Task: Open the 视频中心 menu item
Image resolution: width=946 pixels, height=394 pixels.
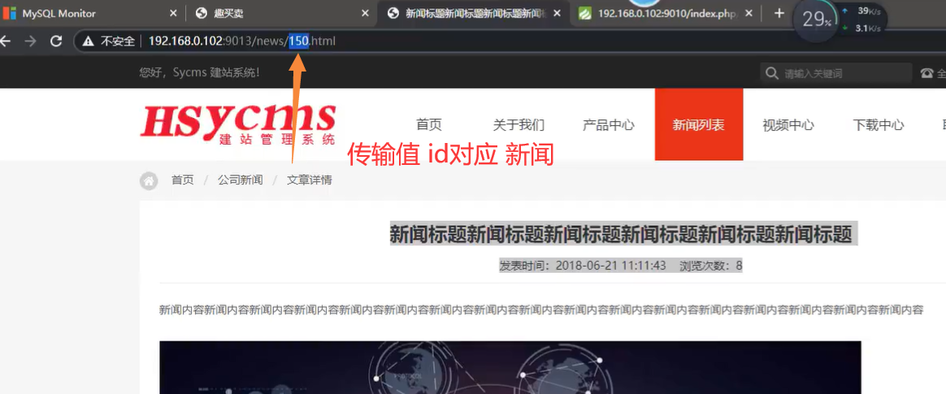Action: pyautogui.click(x=788, y=125)
